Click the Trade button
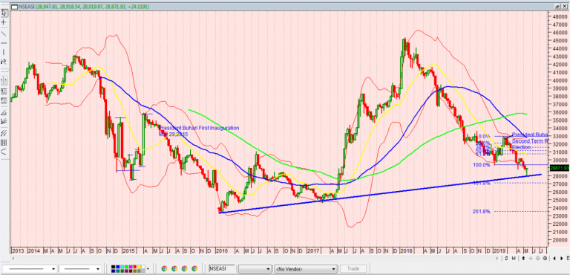This screenshot has height=275, width=570. tap(353, 269)
